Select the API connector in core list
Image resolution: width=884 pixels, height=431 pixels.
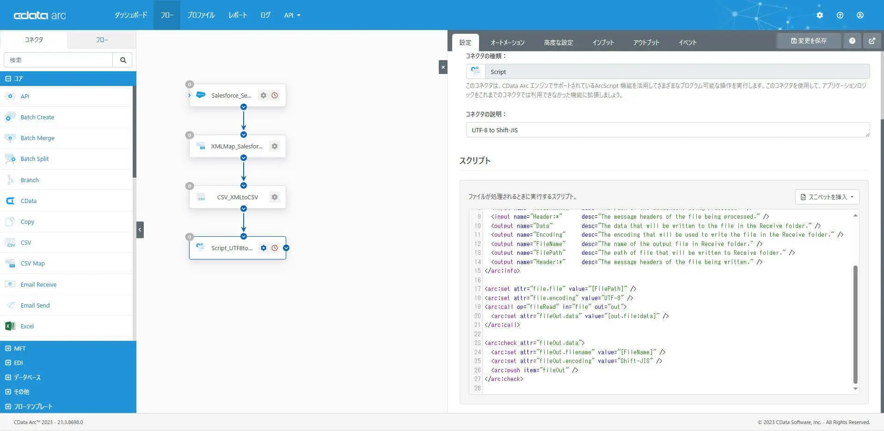coord(66,96)
